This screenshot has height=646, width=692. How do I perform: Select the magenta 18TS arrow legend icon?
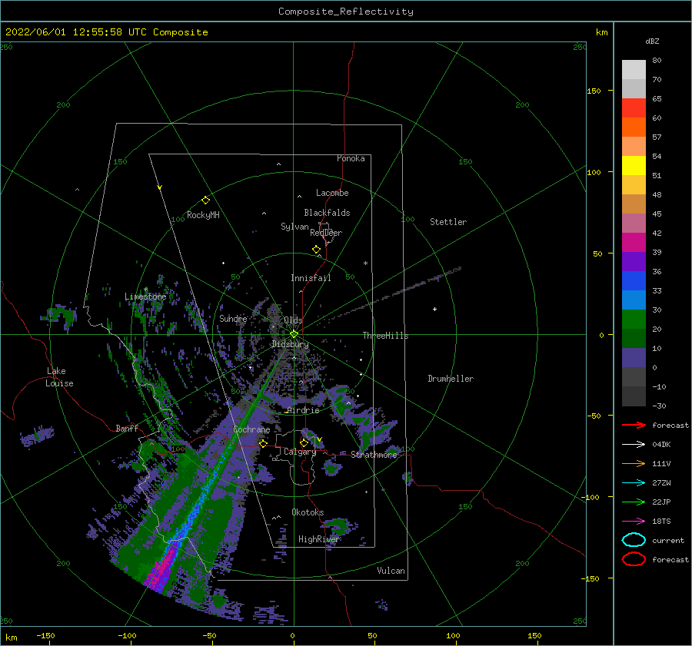pos(634,522)
